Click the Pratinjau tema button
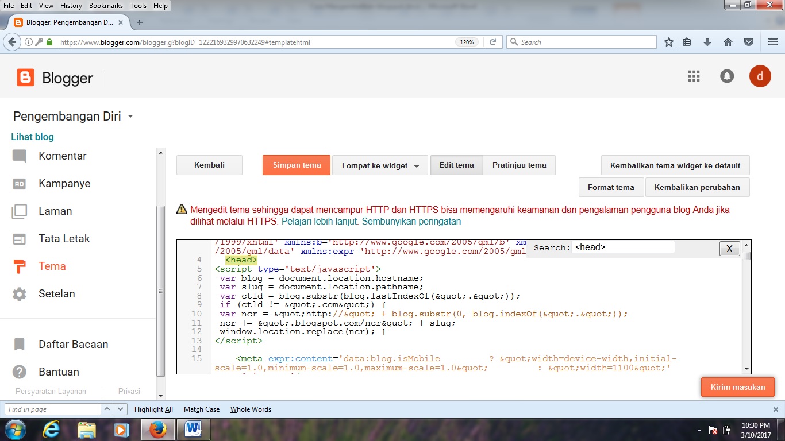This screenshot has width=785, height=441. [x=520, y=165]
